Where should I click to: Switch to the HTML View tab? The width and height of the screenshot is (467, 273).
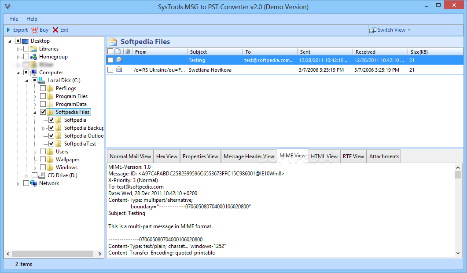pos(324,157)
